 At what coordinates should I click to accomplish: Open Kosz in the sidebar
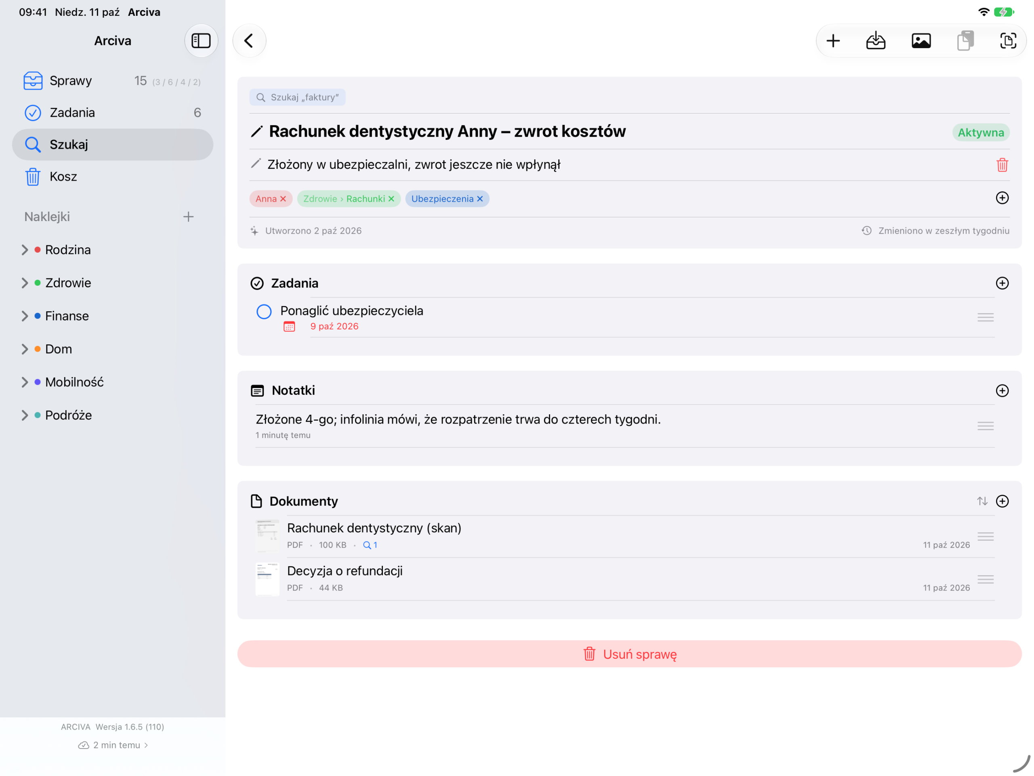click(x=113, y=176)
